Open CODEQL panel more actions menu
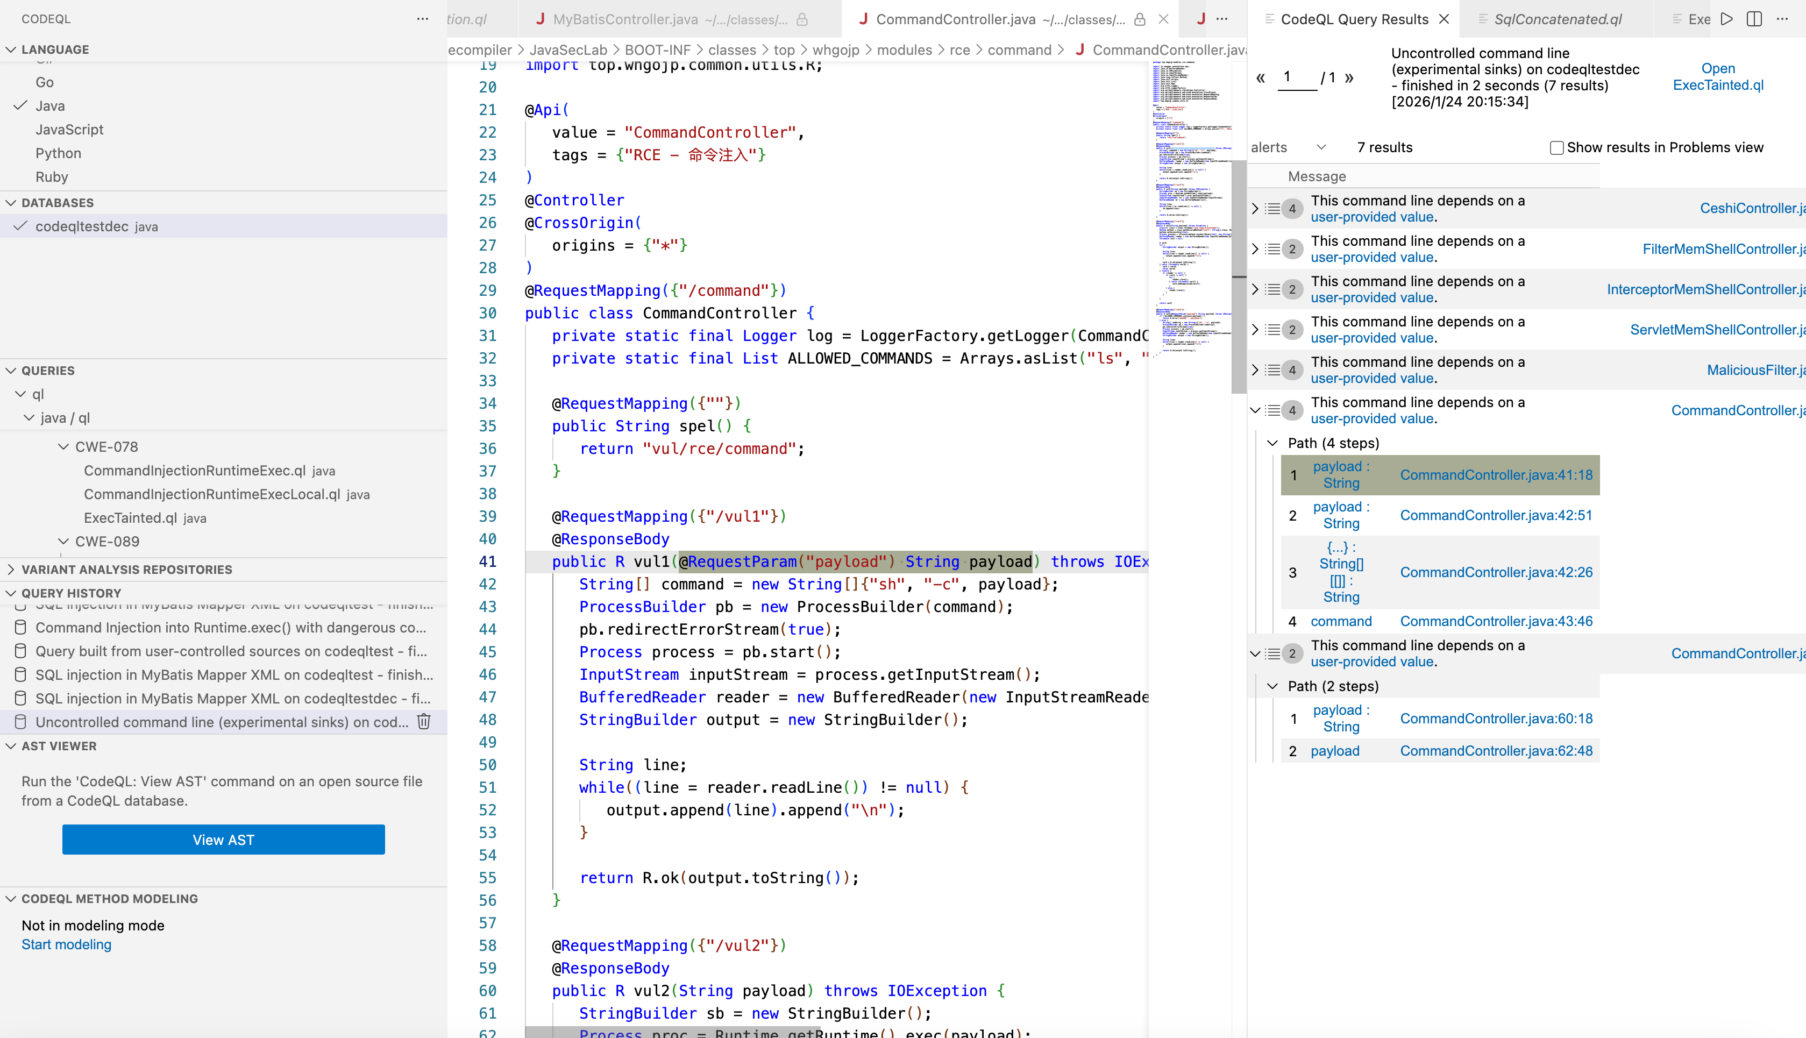 pos(423,19)
